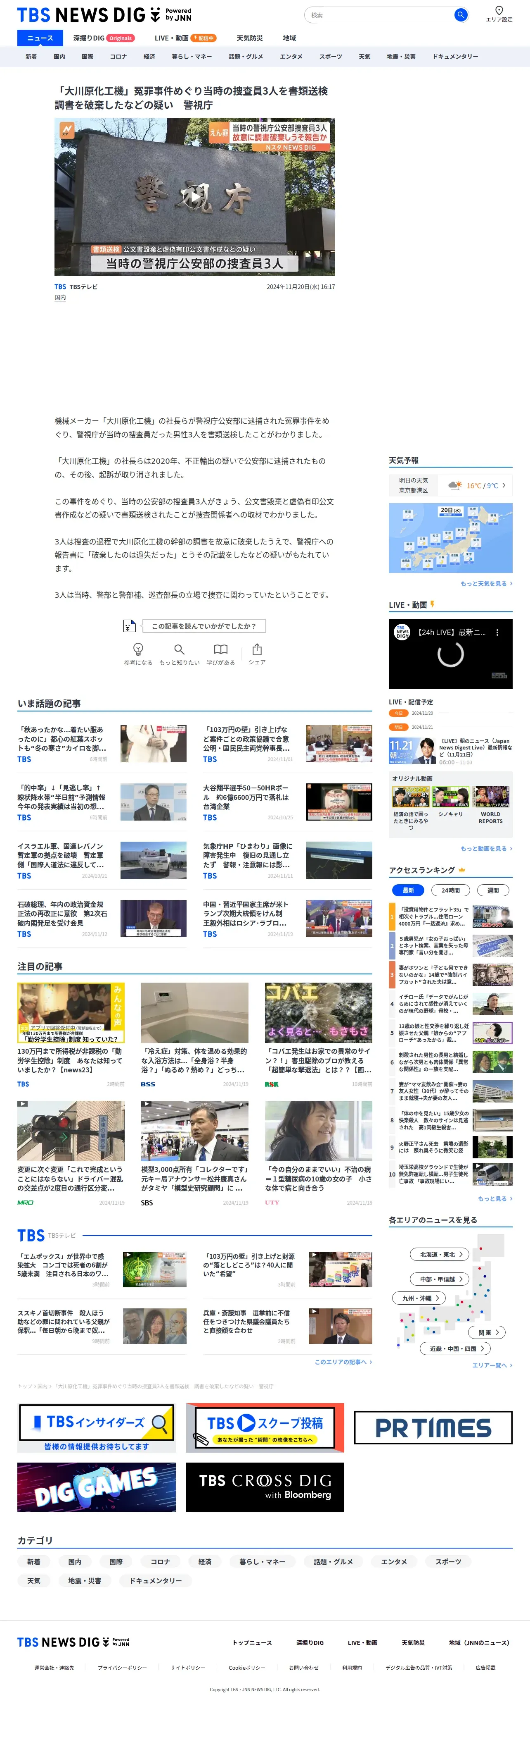The image size is (530, 1747).
Task: Click the 参考になる lightbulb reaction icon
Action: pyautogui.click(x=138, y=649)
